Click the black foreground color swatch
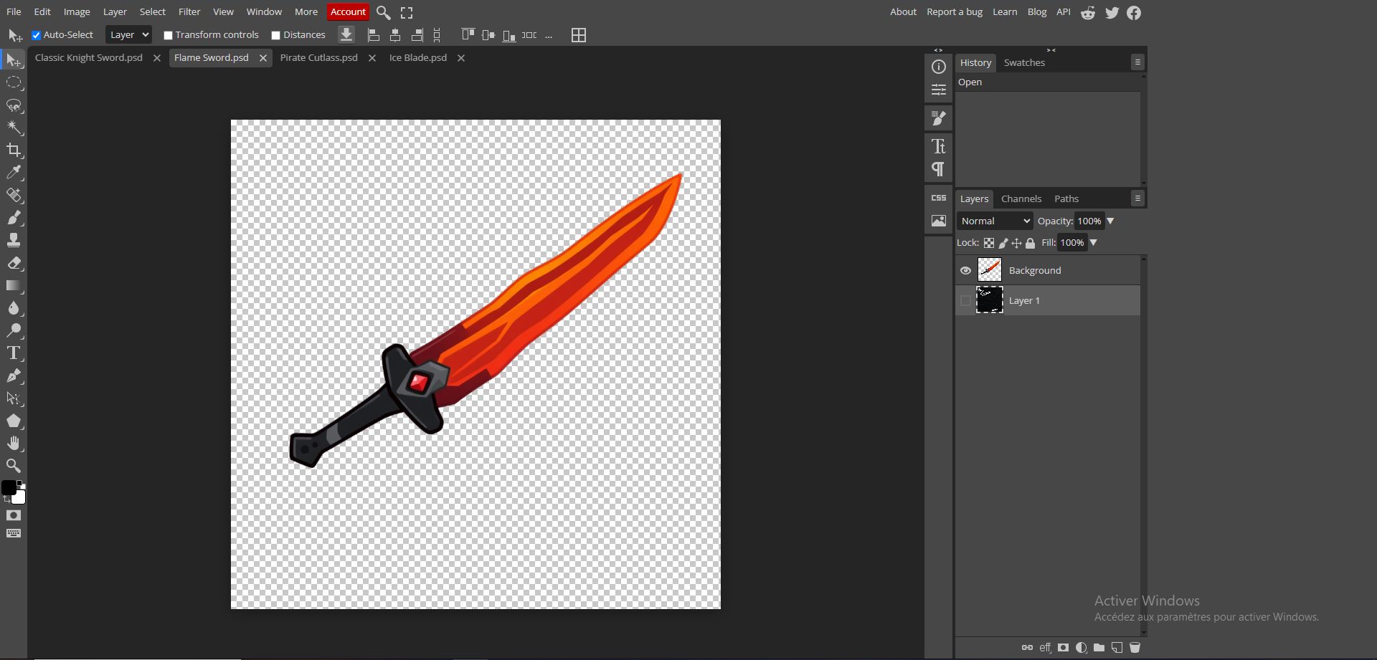 coord(9,488)
